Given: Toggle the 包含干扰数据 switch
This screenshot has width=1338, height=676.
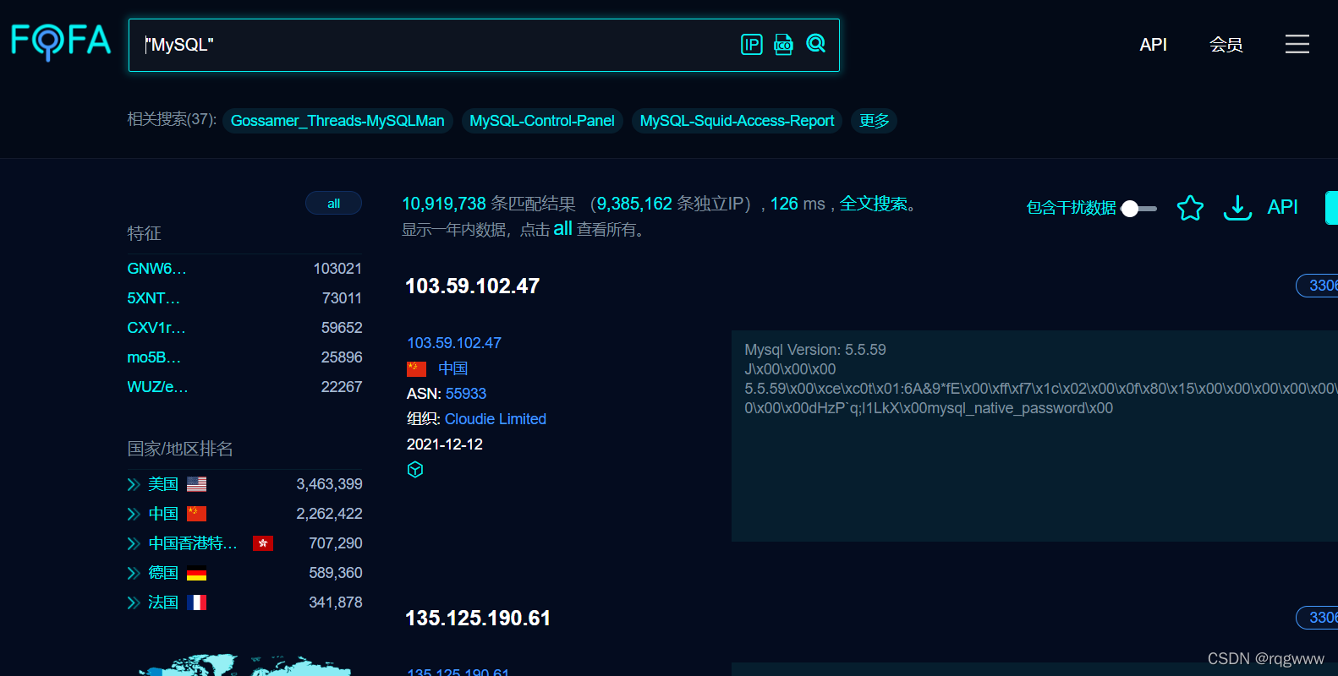Looking at the screenshot, I should (x=1139, y=209).
